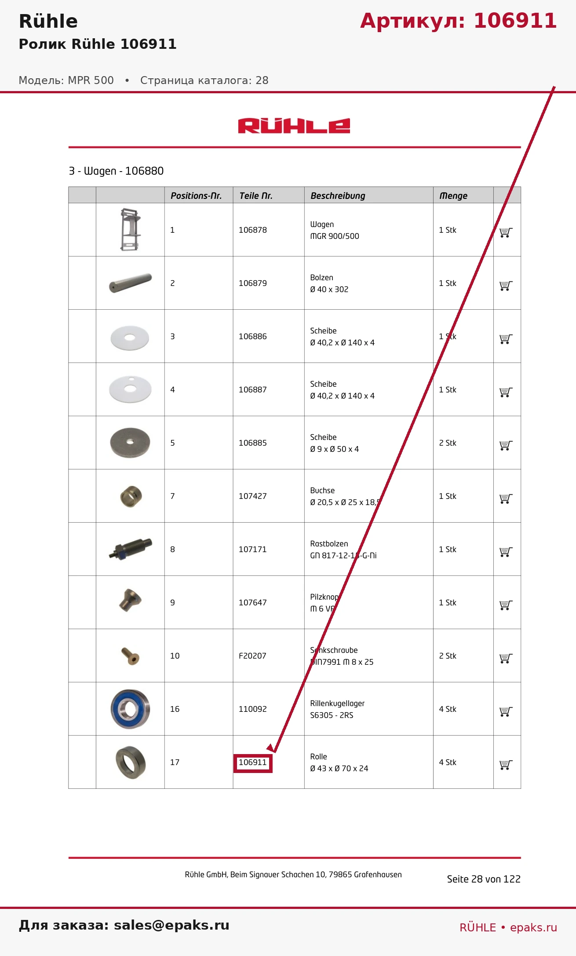Click the Positions-Nr. column header

(x=196, y=196)
